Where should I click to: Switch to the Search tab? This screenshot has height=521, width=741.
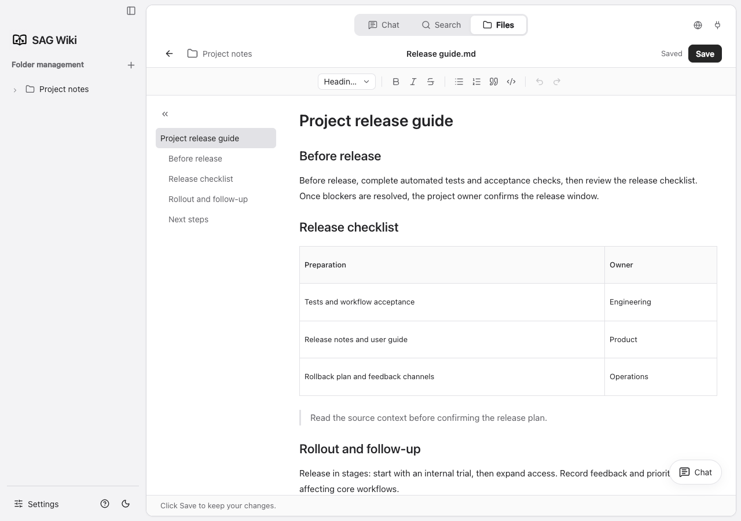coord(441,25)
